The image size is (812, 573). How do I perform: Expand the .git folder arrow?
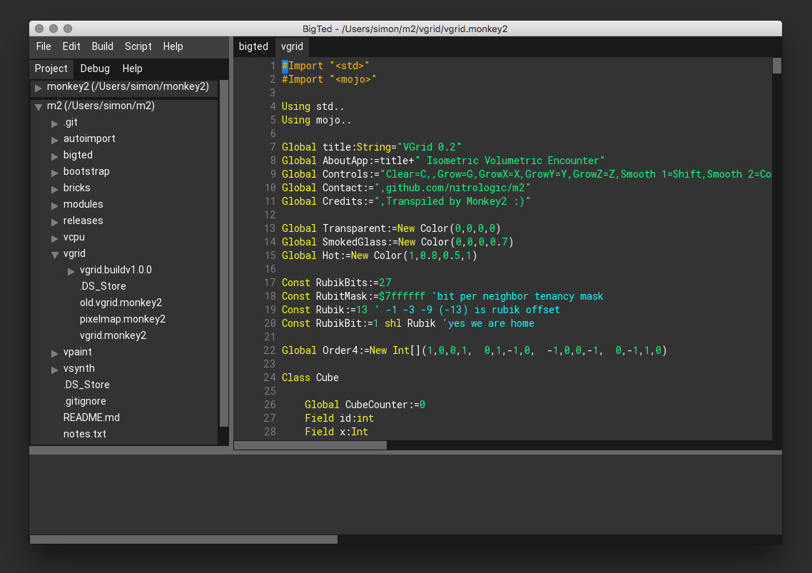pos(55,123)
